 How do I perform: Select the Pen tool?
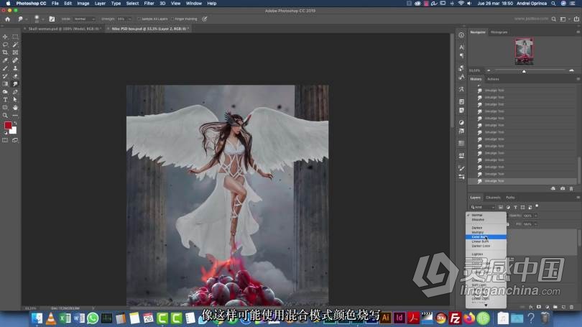pos(15,92)
